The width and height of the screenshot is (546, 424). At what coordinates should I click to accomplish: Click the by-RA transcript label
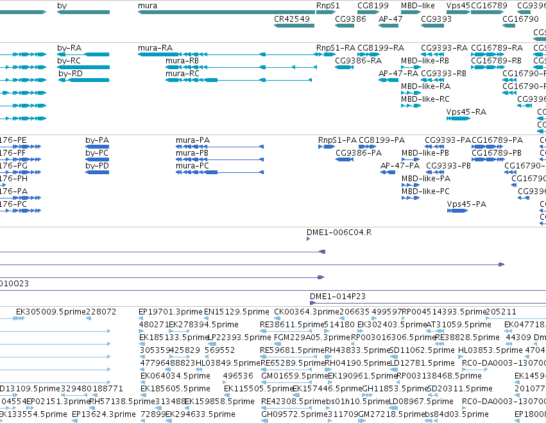(69, 47)
